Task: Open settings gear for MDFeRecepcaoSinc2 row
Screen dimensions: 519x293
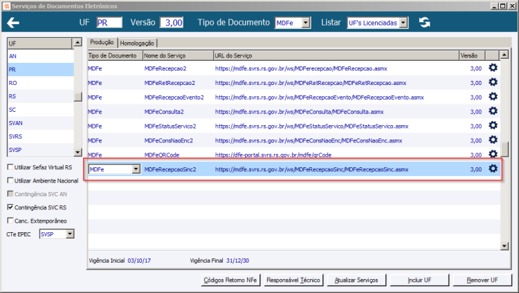Action: pos(493,169)
